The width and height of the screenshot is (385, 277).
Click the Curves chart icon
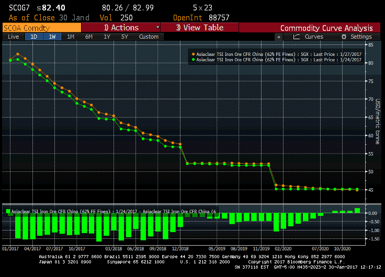[297, 37]
